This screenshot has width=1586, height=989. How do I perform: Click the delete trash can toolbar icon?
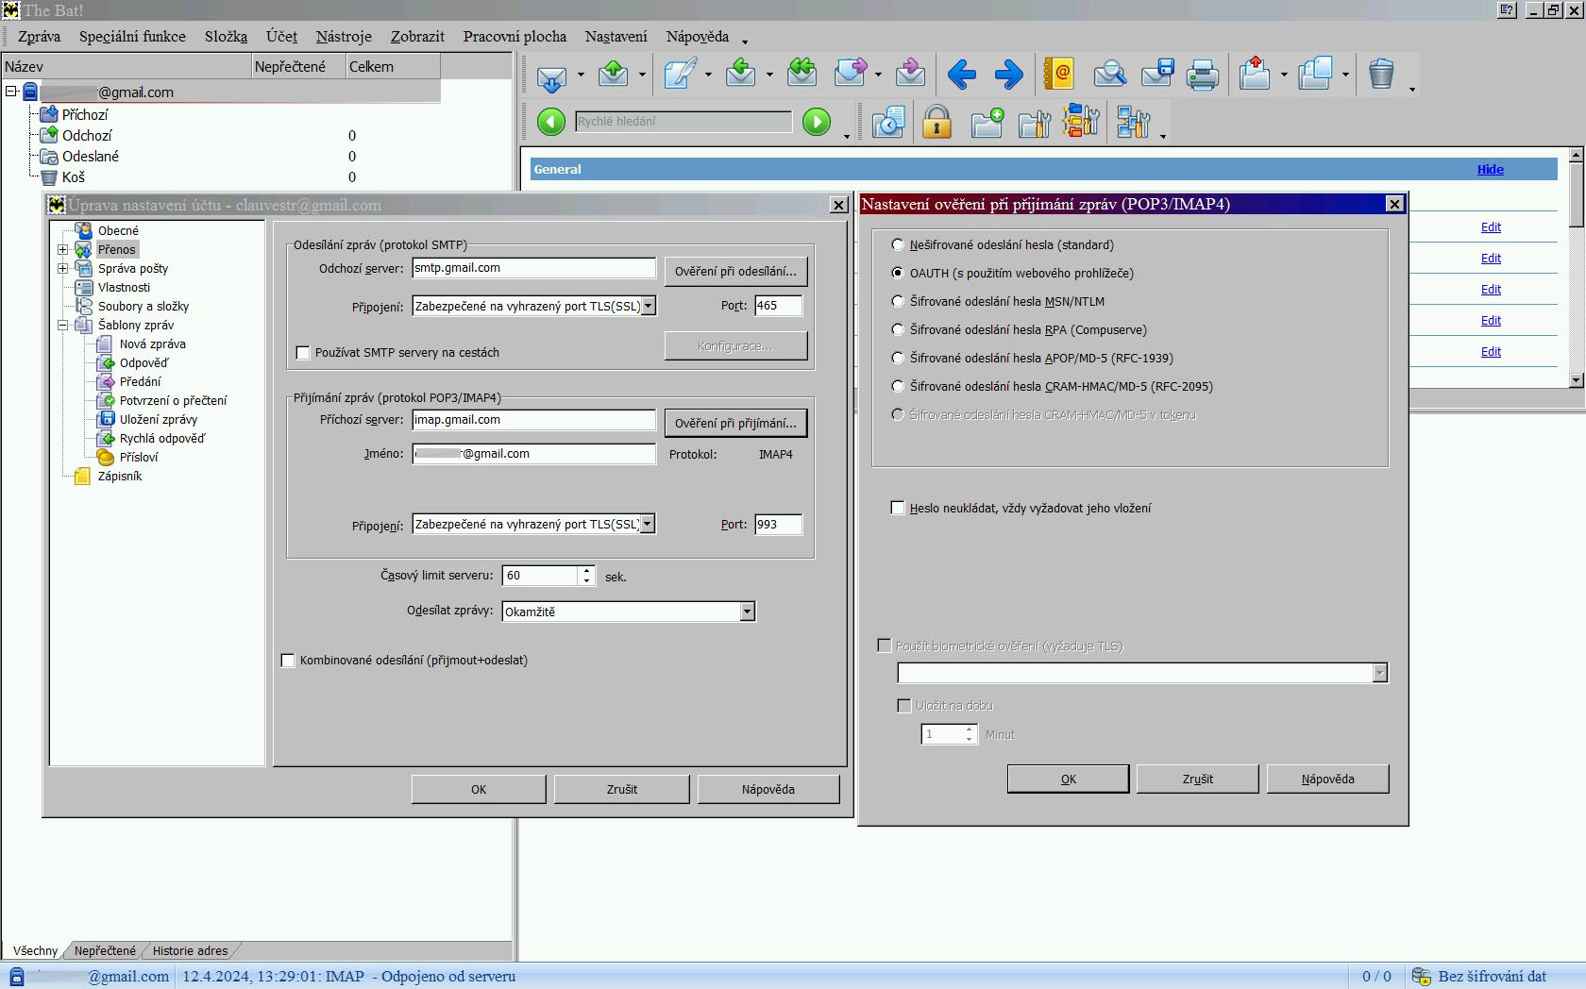coord(1380,74)
